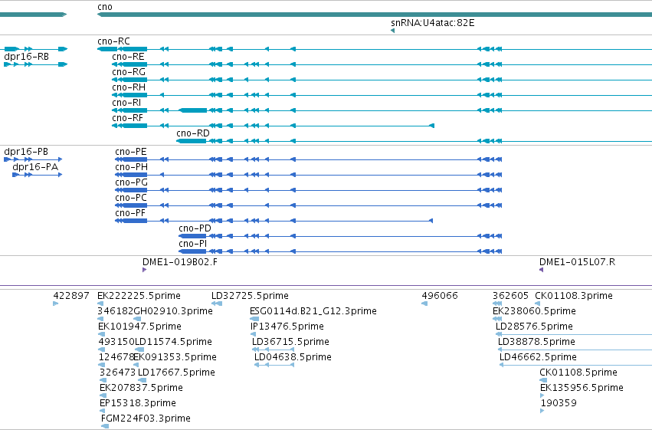Select the cno-RD transcript label
This screenshot has height=430, width=652.
pyautogui.click(x=193, y=133)
